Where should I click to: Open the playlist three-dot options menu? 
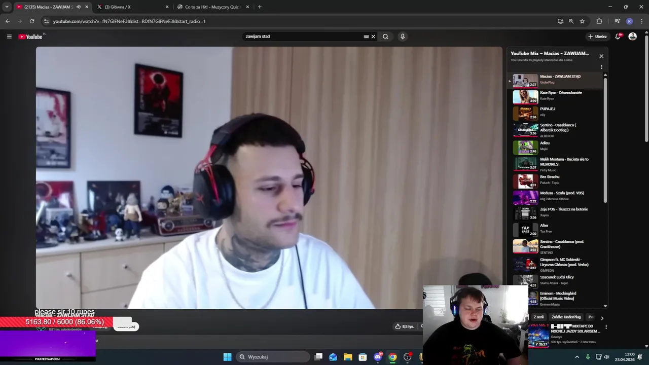(x=601, y=67)
